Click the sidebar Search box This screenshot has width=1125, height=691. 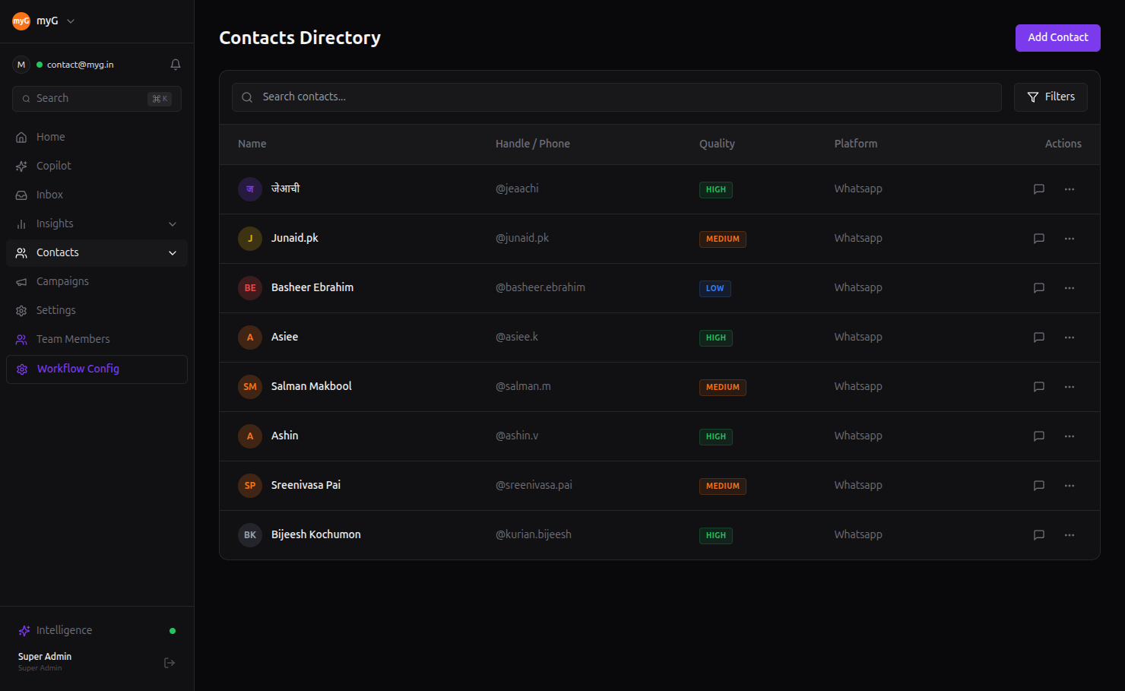click(x=97, y=99)
